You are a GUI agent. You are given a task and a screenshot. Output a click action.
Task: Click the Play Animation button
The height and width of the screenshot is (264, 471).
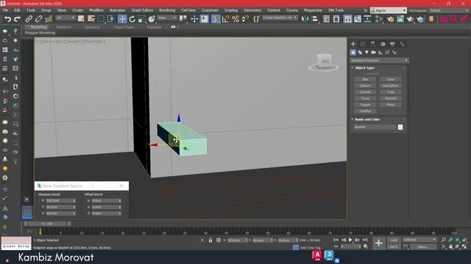pyautogui.click(x=350, y=240)
